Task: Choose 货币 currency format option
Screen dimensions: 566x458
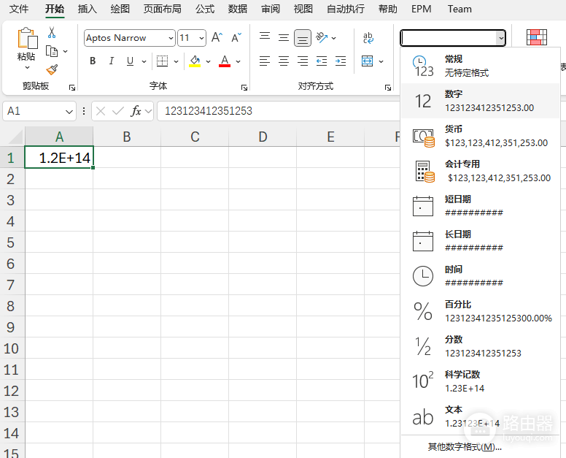Action: point(480,136)
